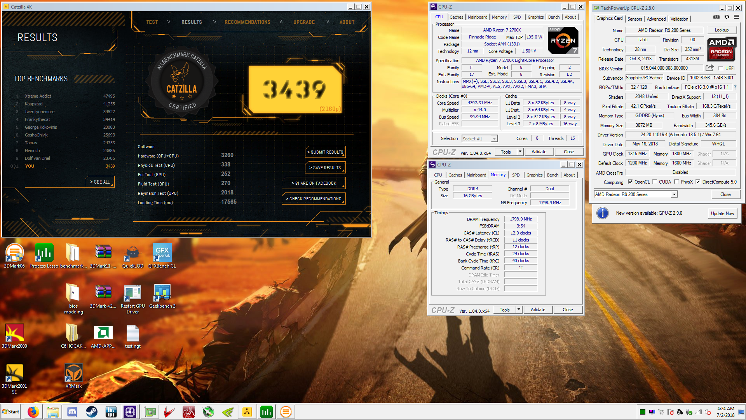Expand the Tools dropdown arrow in upper CPU-Z
746x420 pixels.
pyautogui.click(x=520, y=152)
